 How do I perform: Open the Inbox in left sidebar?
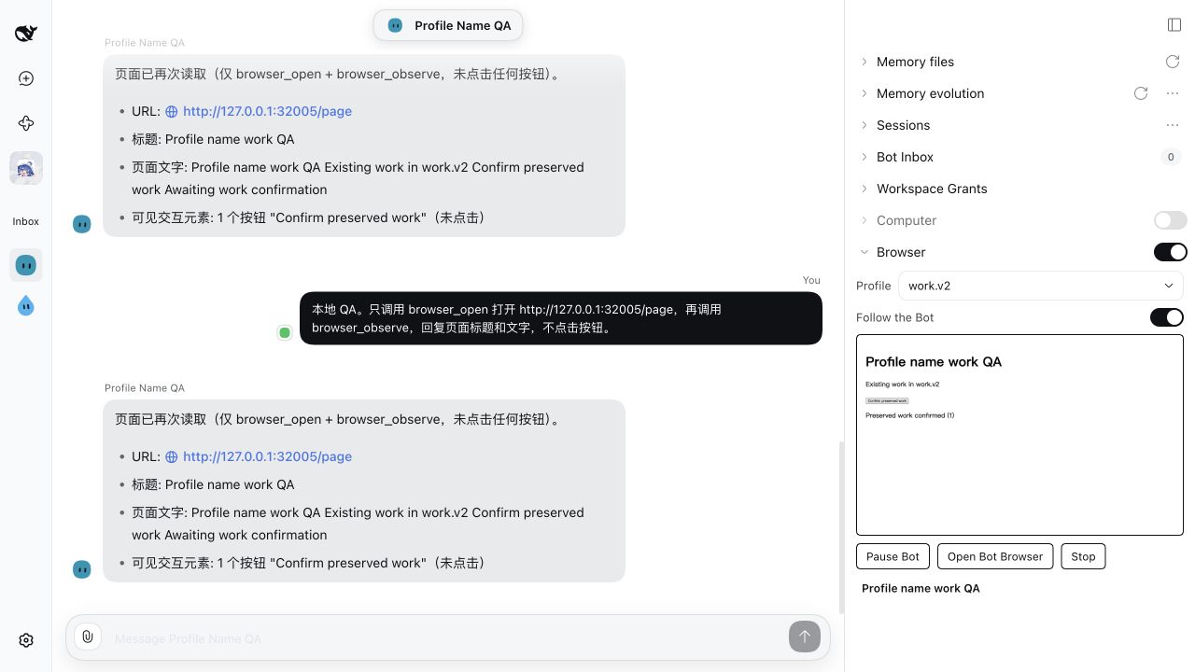[26, 221]
